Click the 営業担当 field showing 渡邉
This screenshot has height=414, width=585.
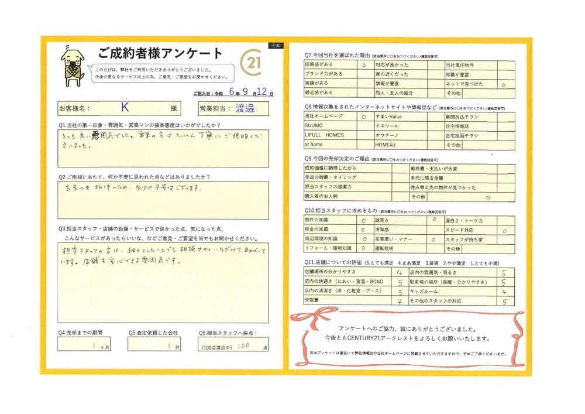pyautogui.click(x=233, y=108)
